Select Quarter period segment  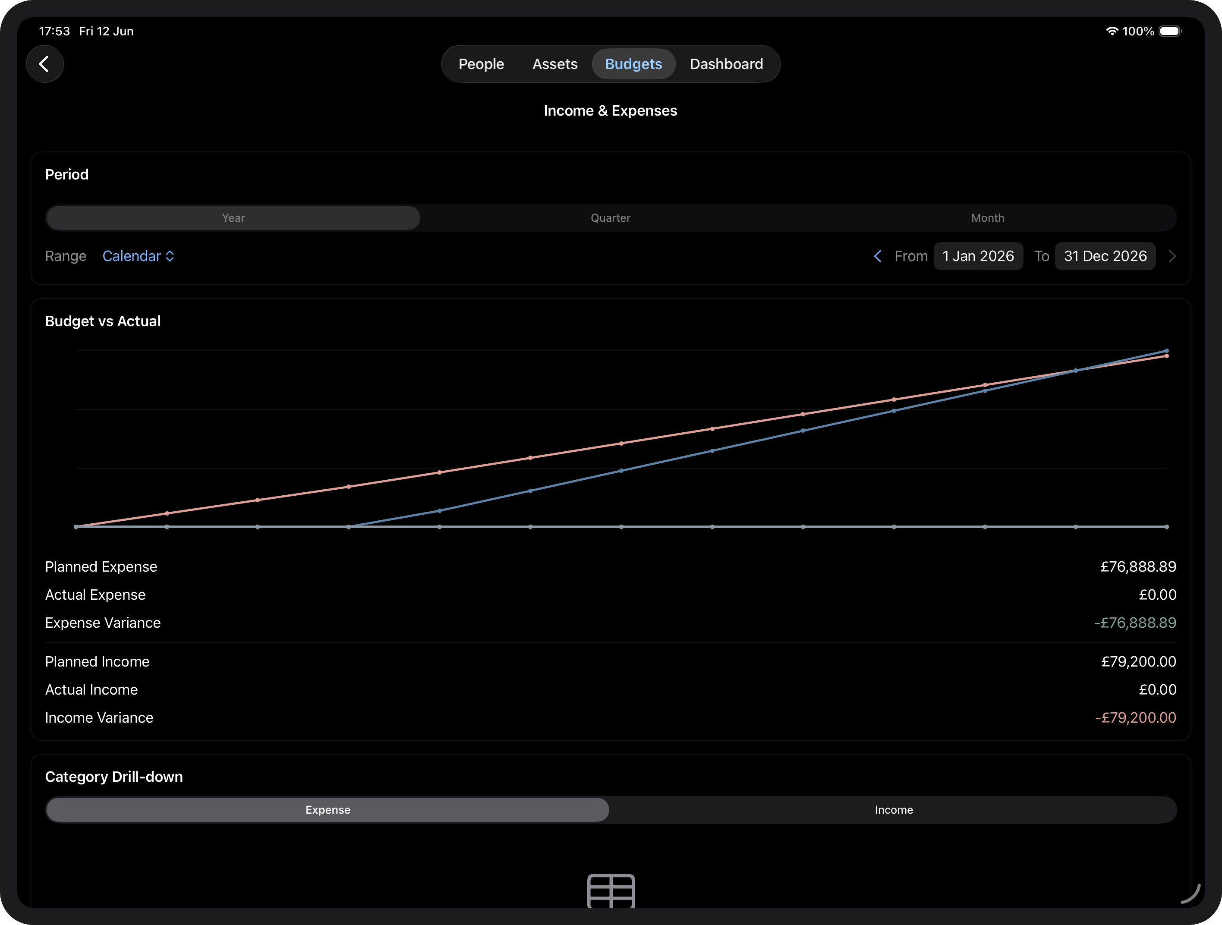(x=611, y=218)
